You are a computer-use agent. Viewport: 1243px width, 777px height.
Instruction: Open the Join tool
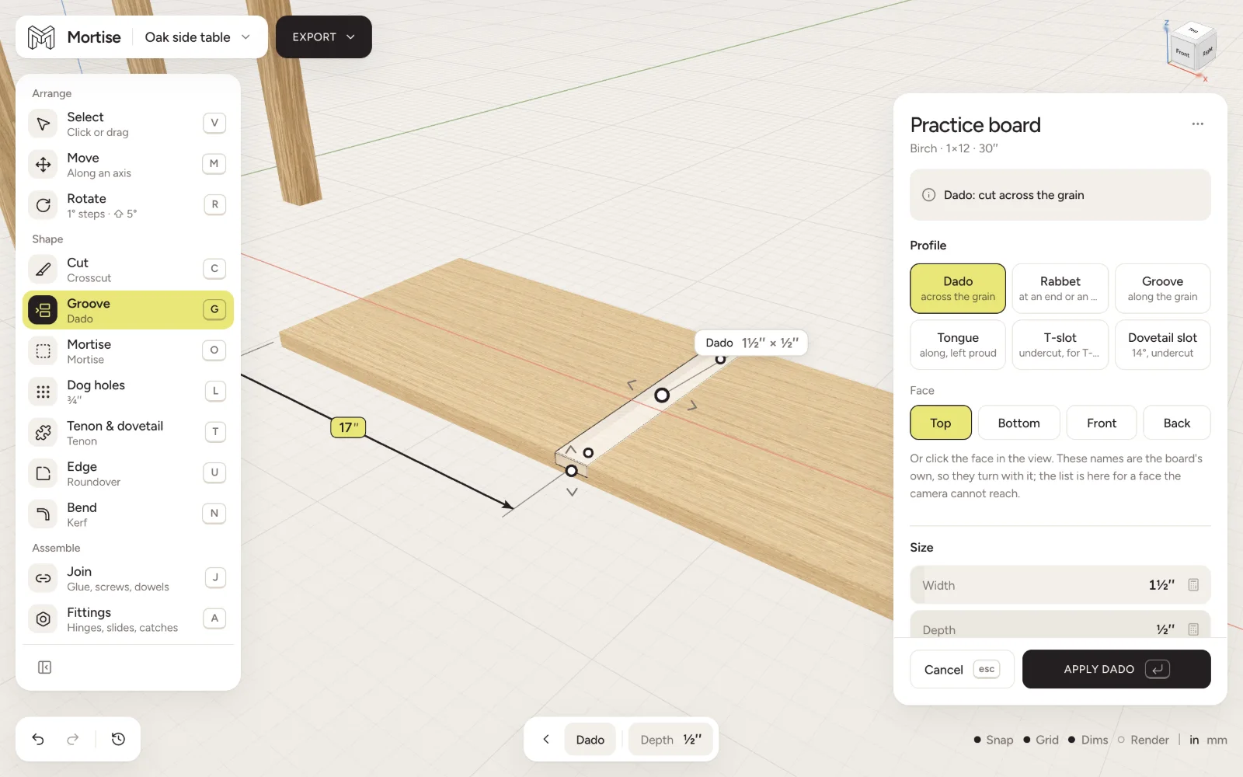[x=128, y=578]
